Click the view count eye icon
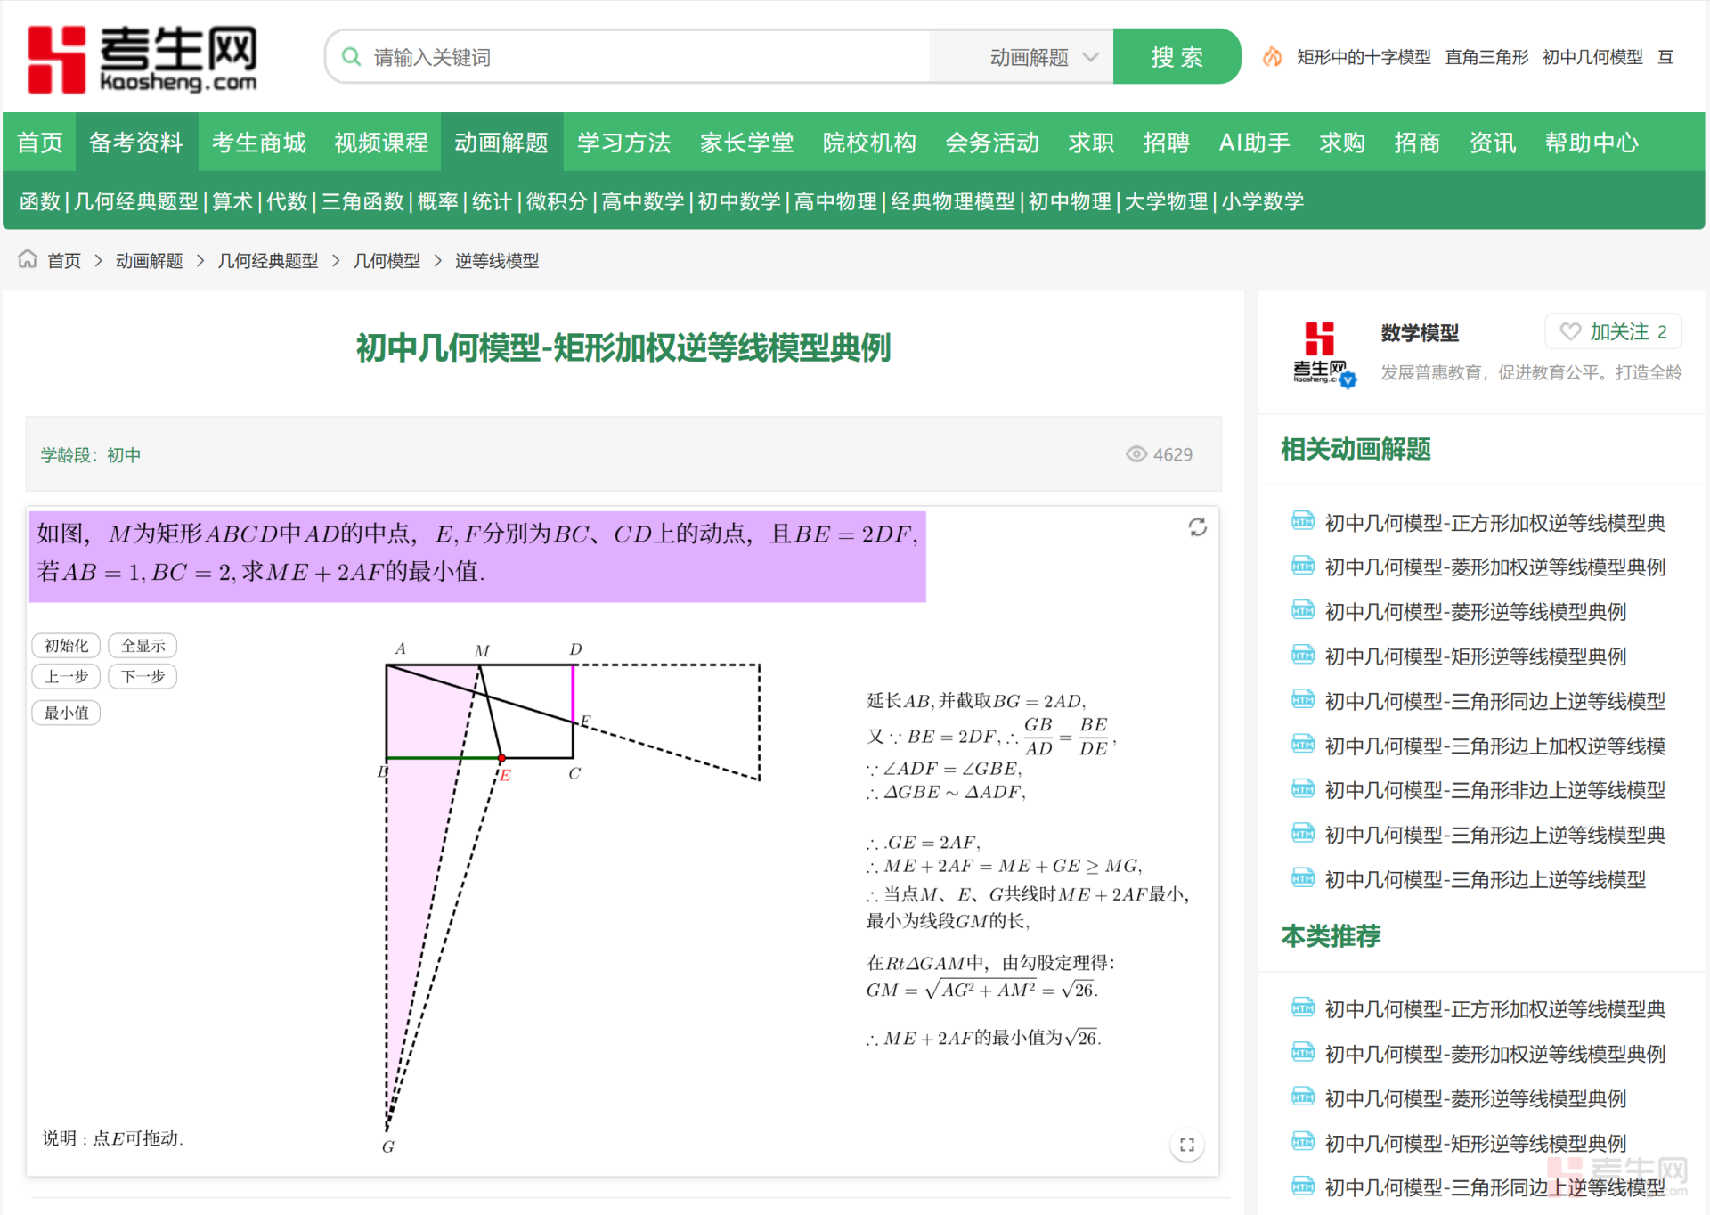The image size is (1710, 1215). coord(1136,454)
